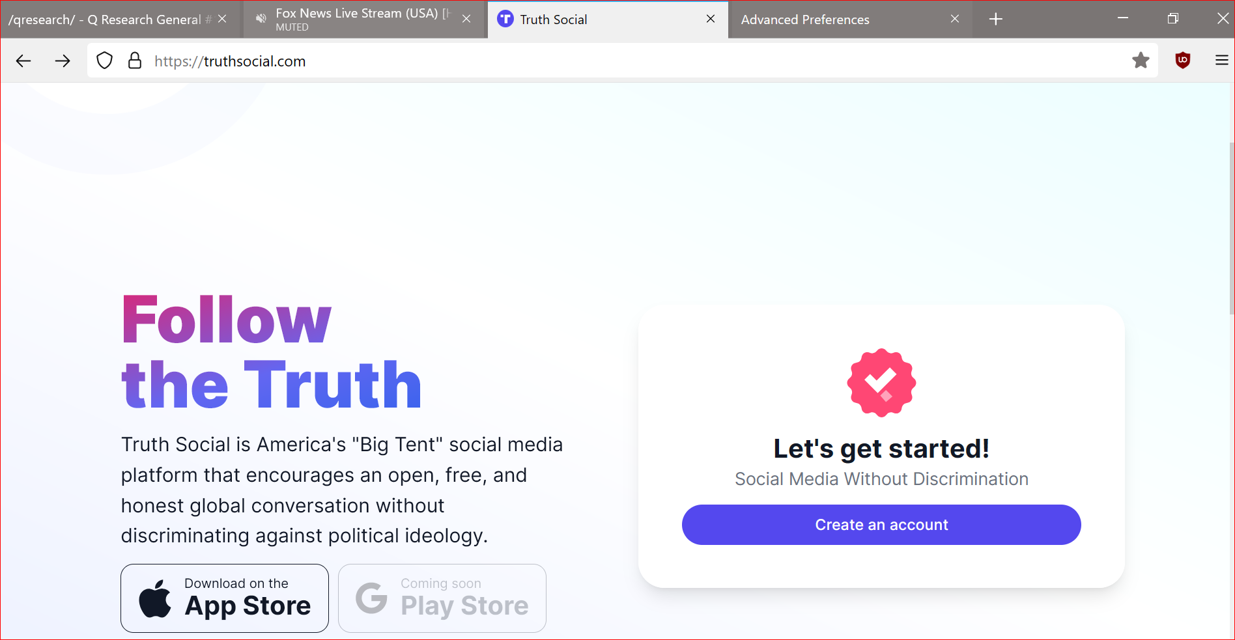Close the Q Research General tab
This screenshot has height=640, width=1235.
pos(222,19)
